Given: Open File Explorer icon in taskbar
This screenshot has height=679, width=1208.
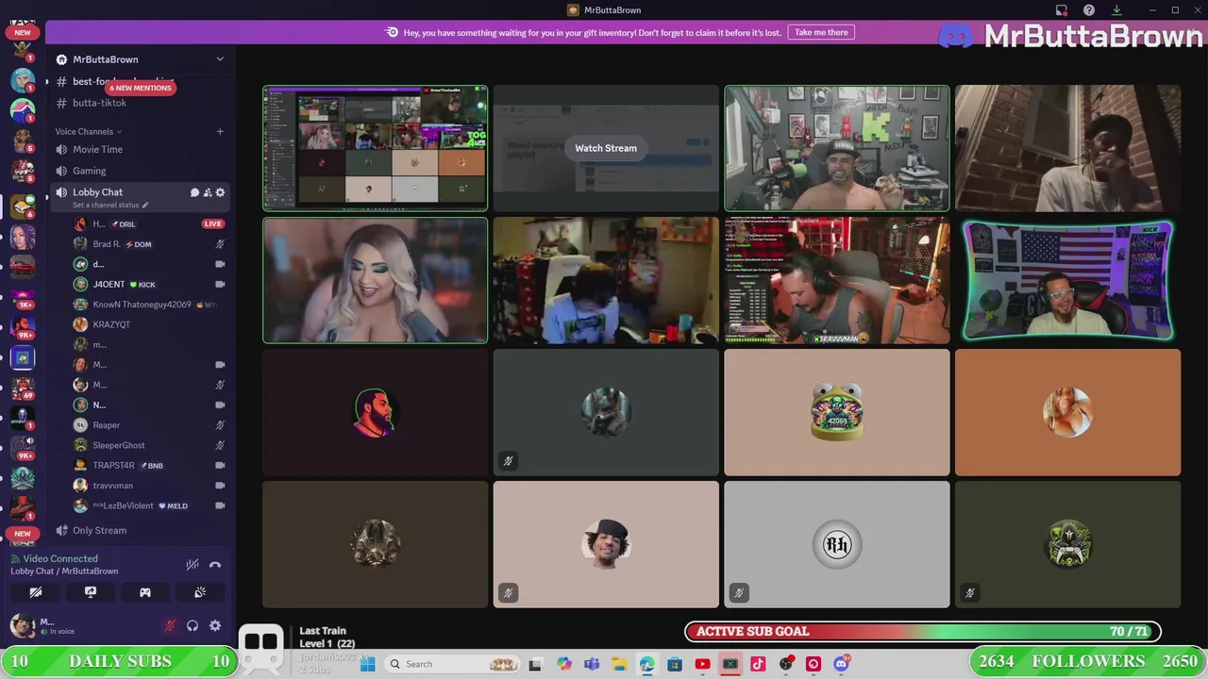Looking at the screenshot, I should [619, 664].
